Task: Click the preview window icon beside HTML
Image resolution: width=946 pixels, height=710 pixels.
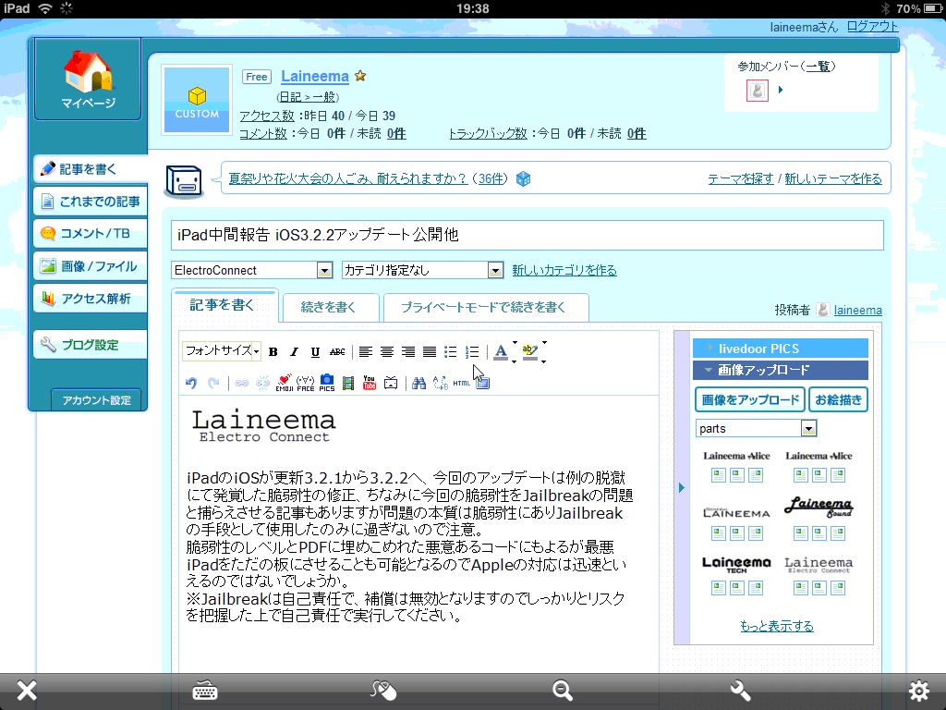Action: [x=482, y=383]
